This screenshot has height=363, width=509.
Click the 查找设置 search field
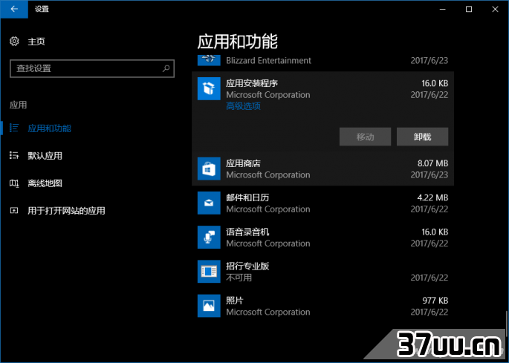(92, 68)
